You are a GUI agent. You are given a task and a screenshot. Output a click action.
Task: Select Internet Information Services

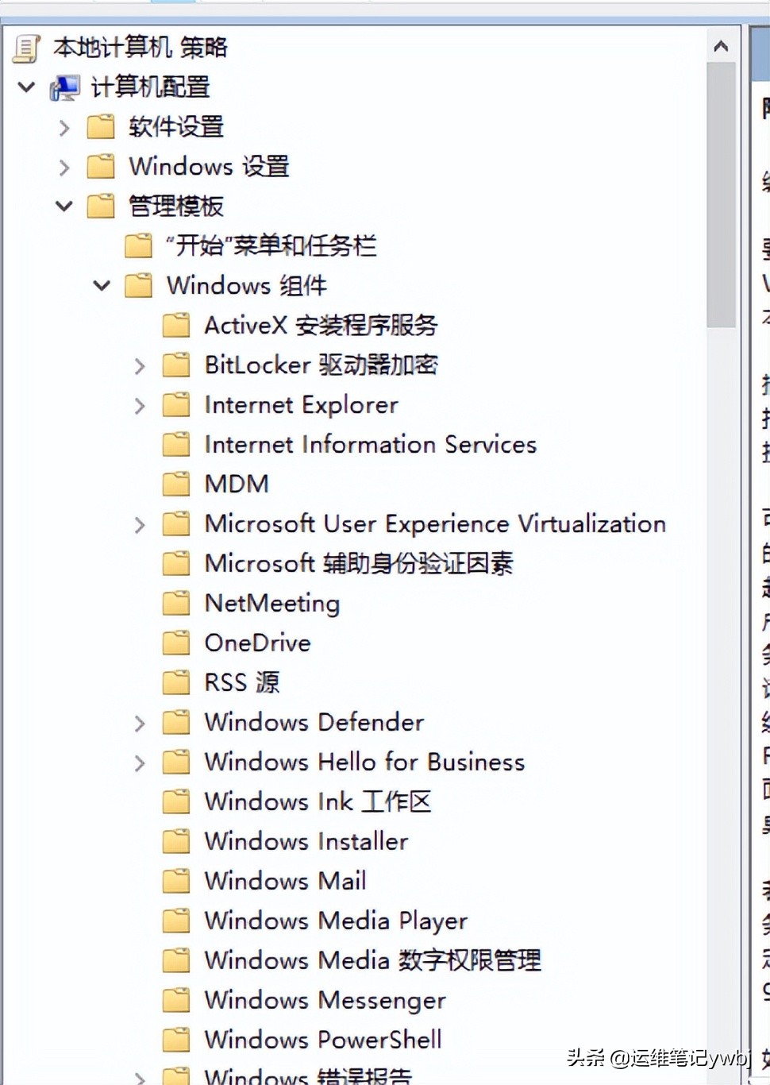coord(370,444)
